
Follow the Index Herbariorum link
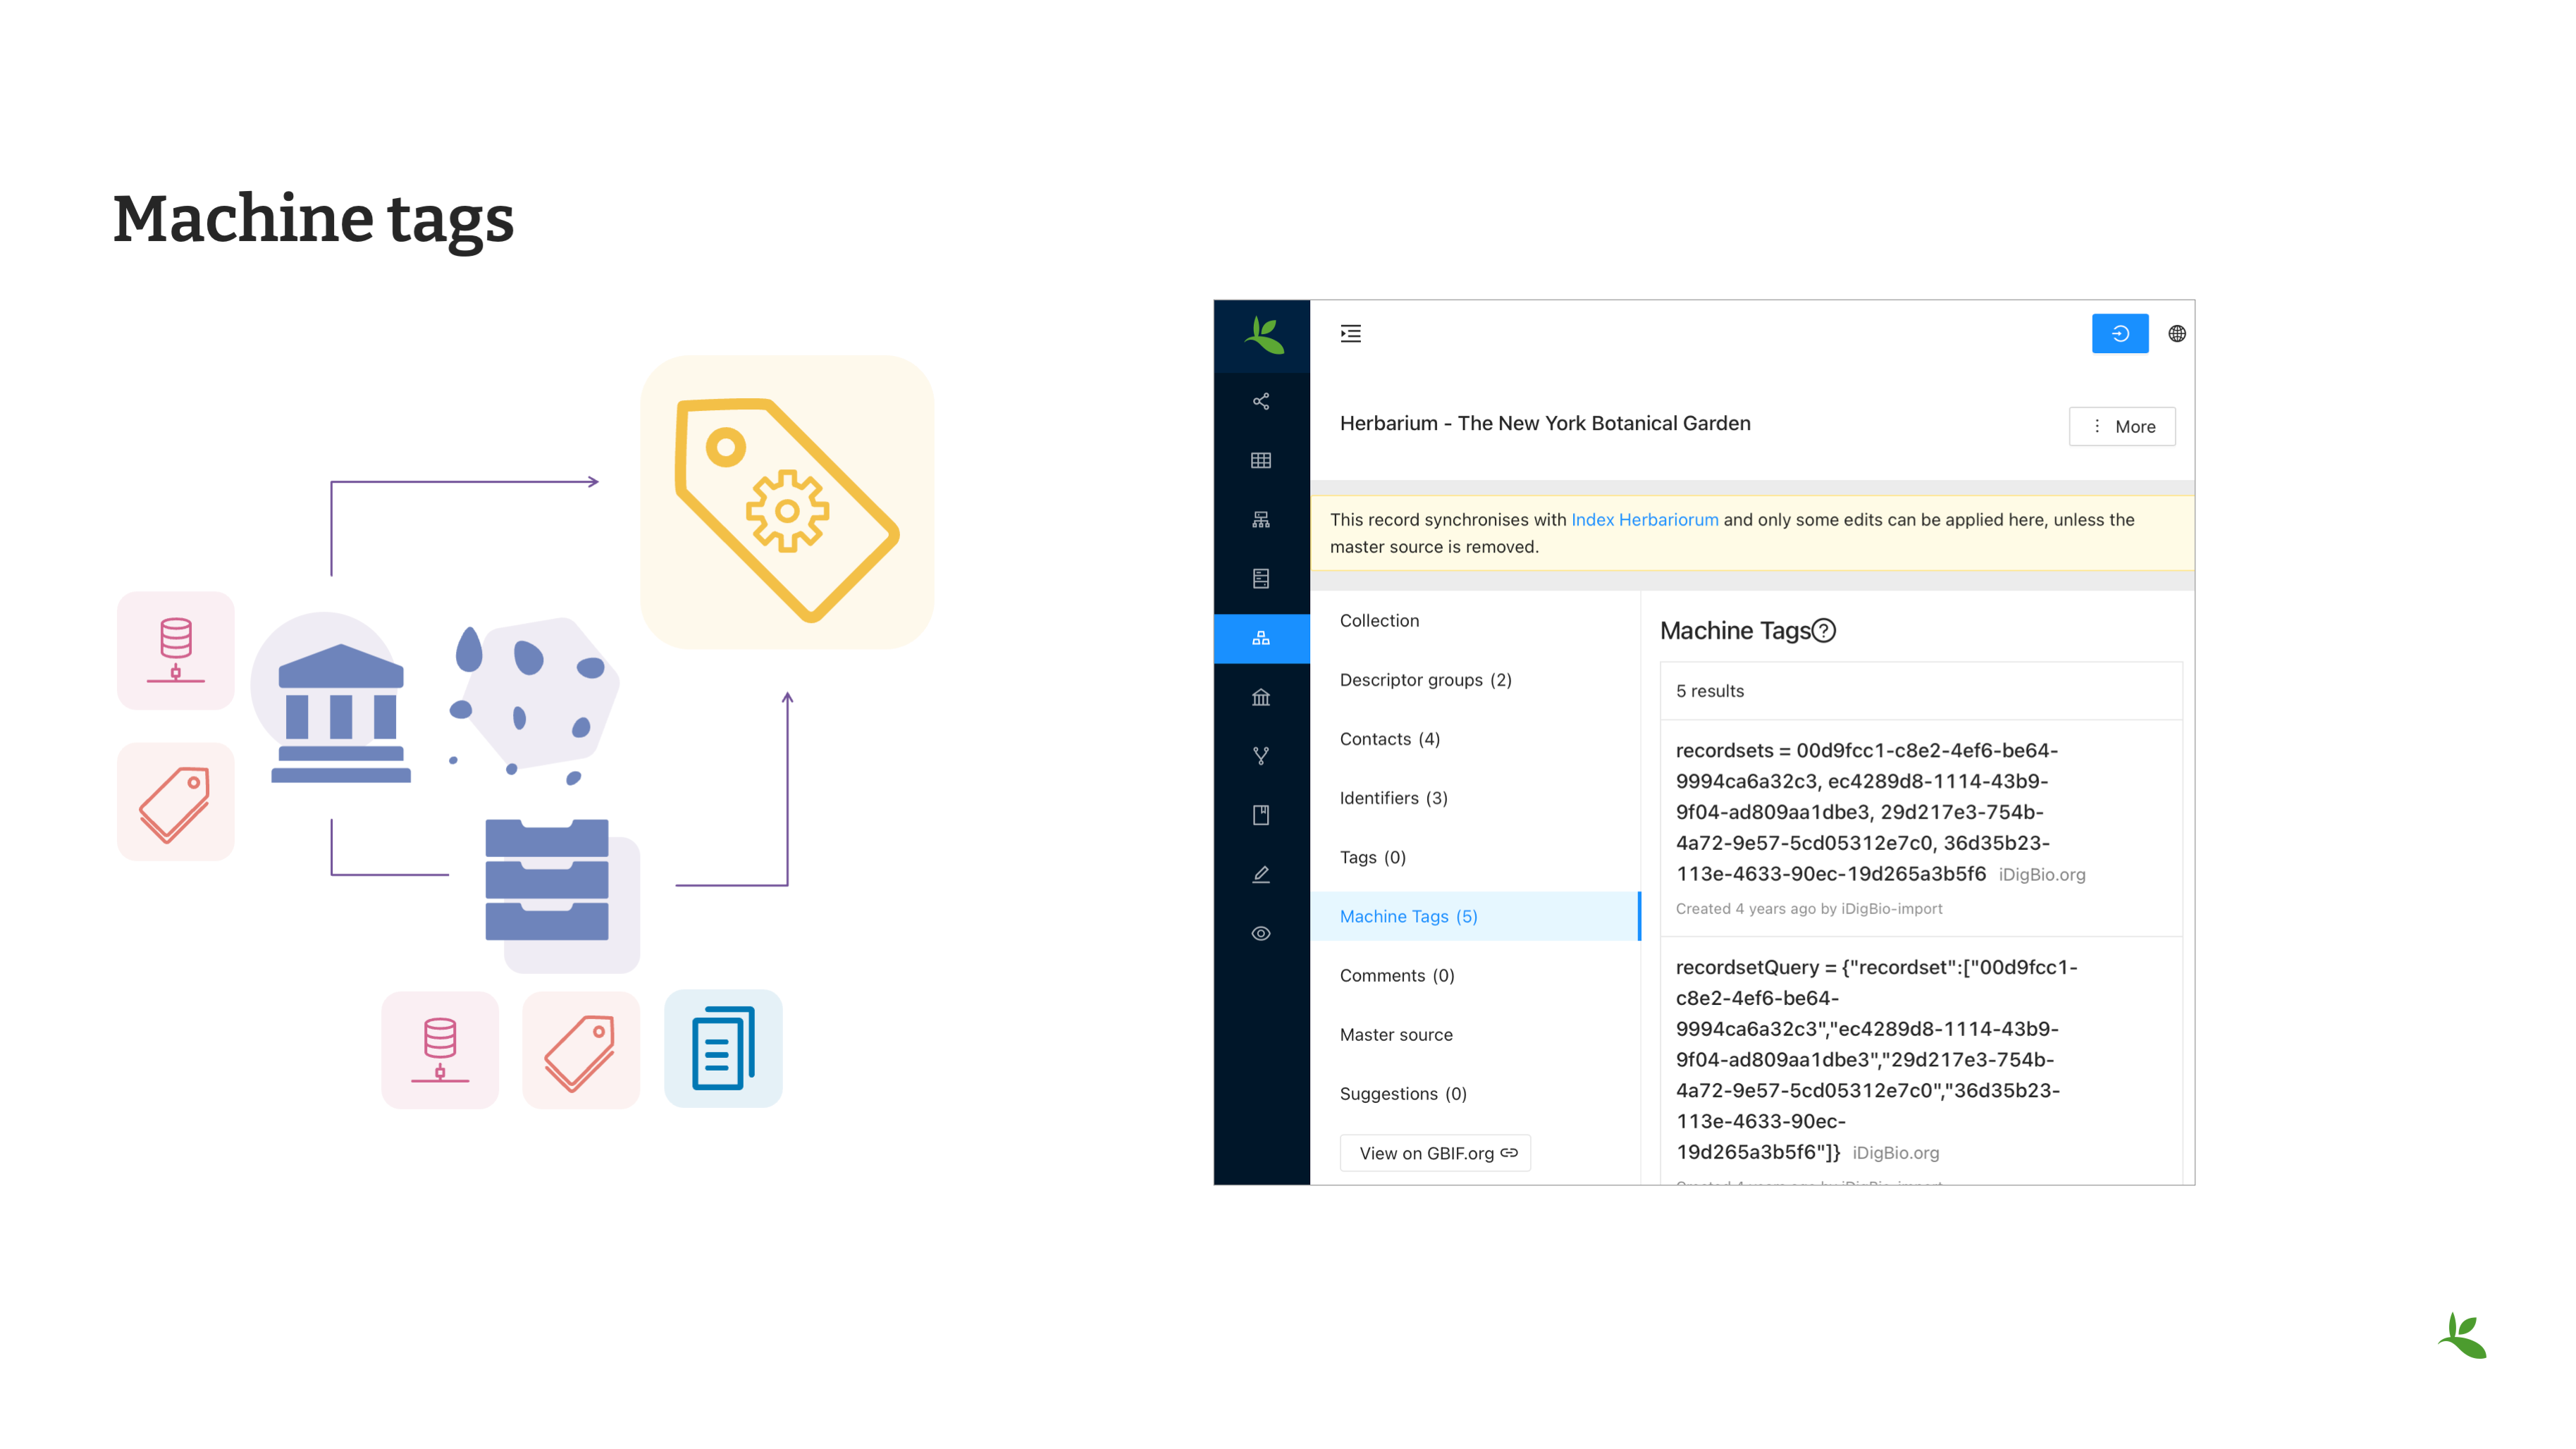point(1644,520)
